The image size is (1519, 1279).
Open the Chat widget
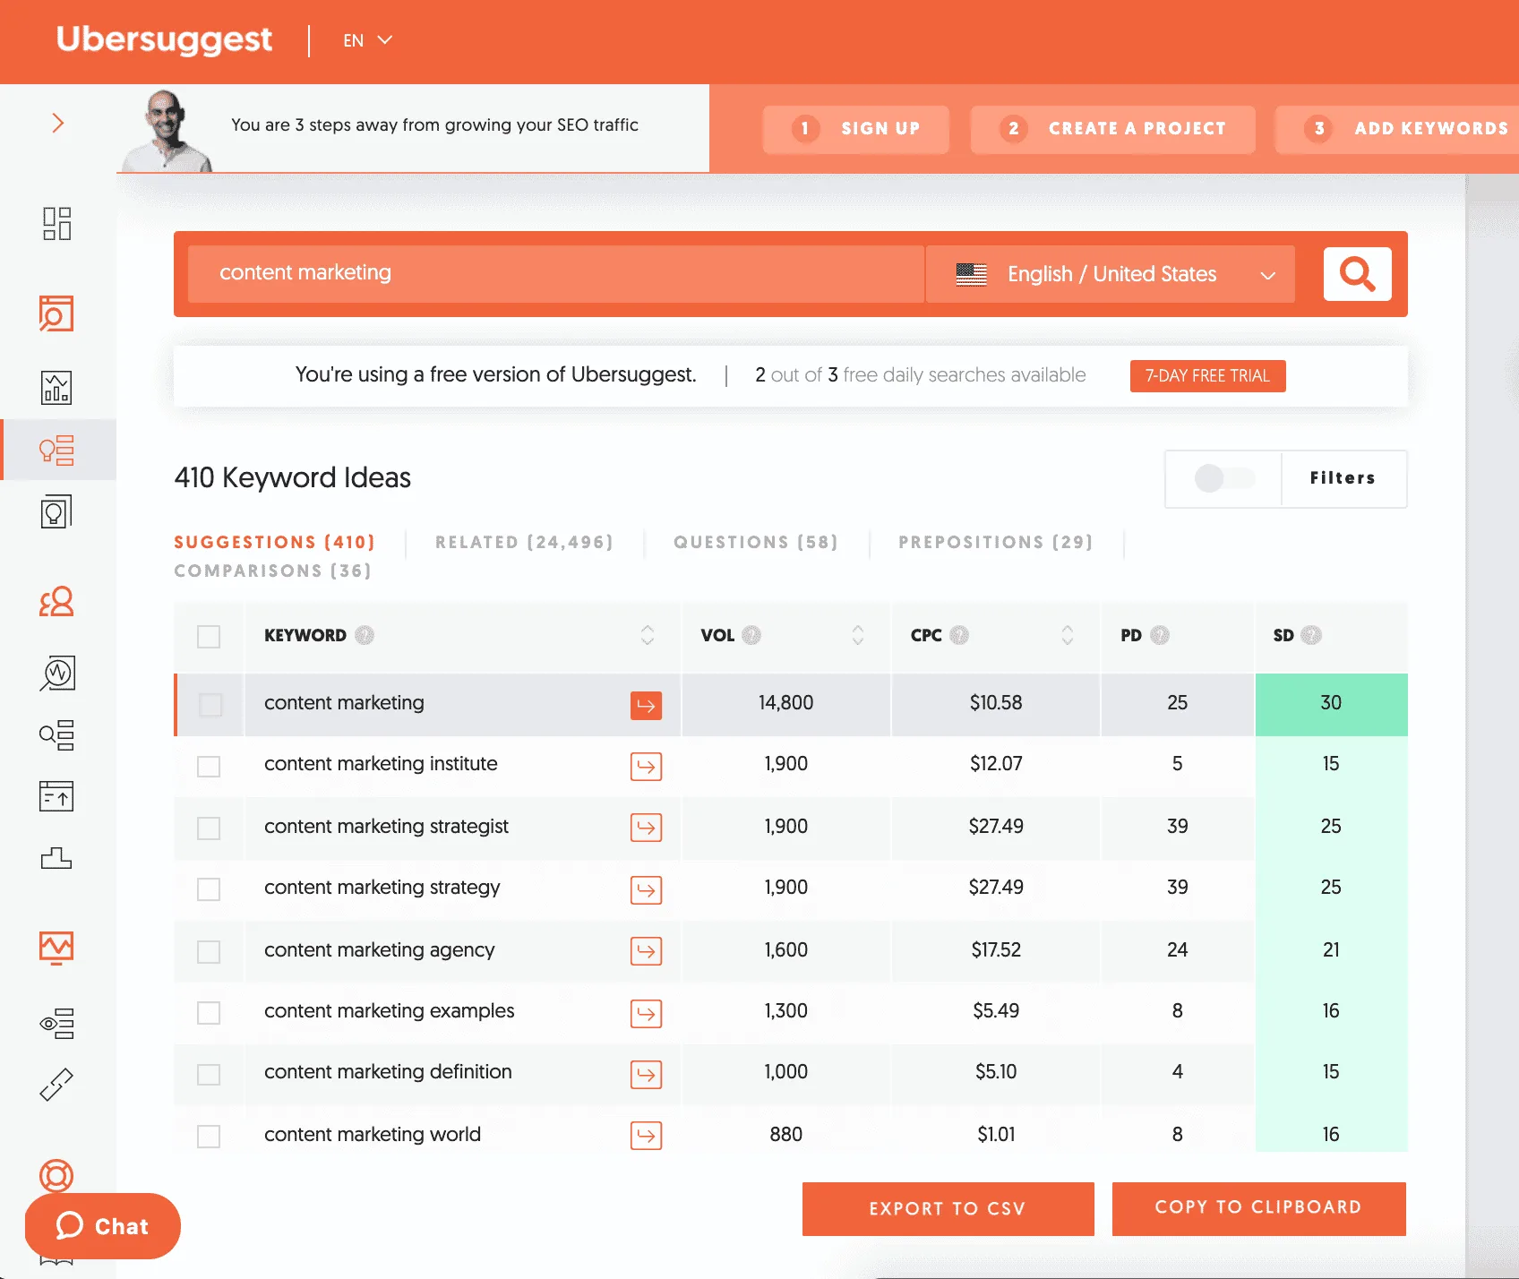point(103,1226)
